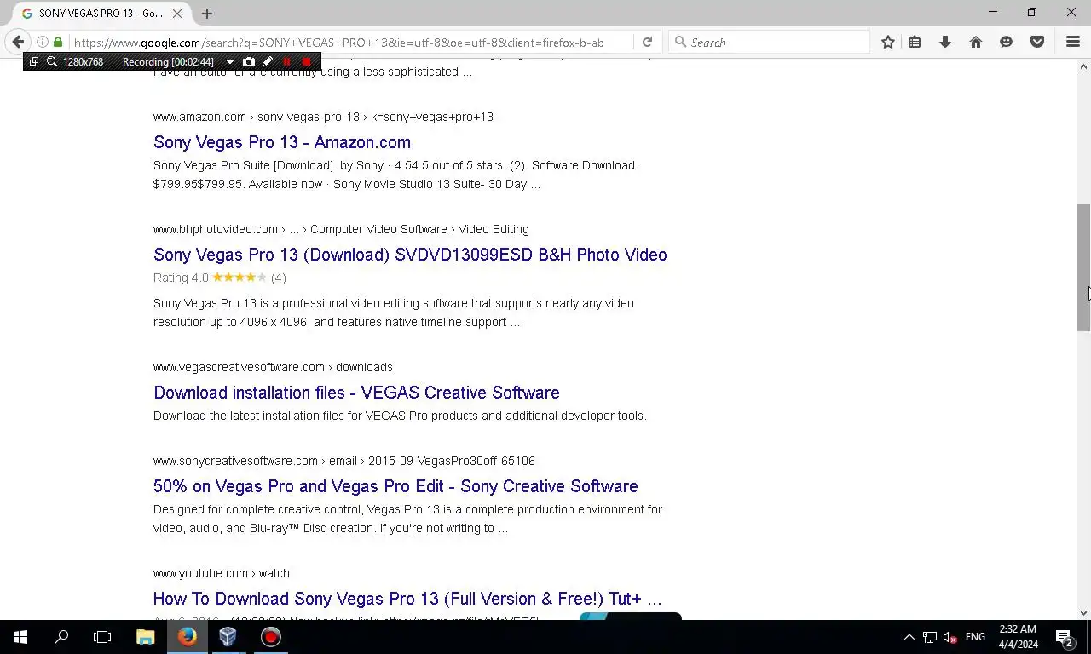Click the www.sonycreativesoftware.com breadcrumb URL
Viewport: 1091px width, 654px height.
click(344, 461)
